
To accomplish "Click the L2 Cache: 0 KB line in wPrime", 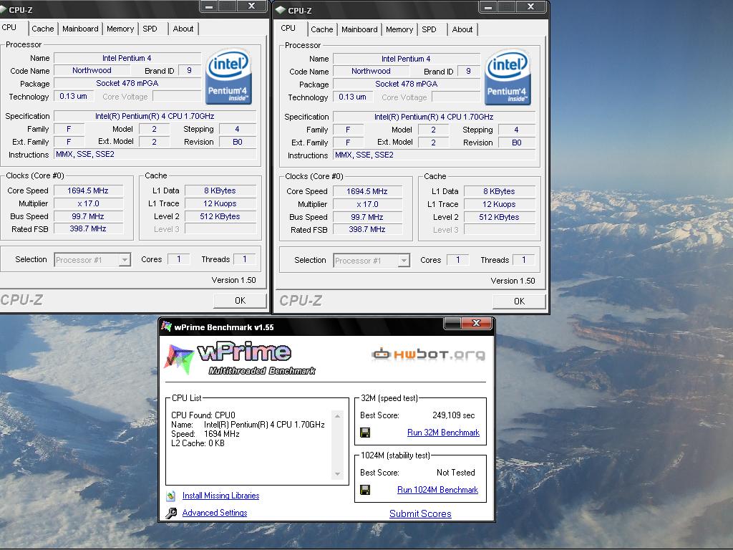I will click(198, 443).
